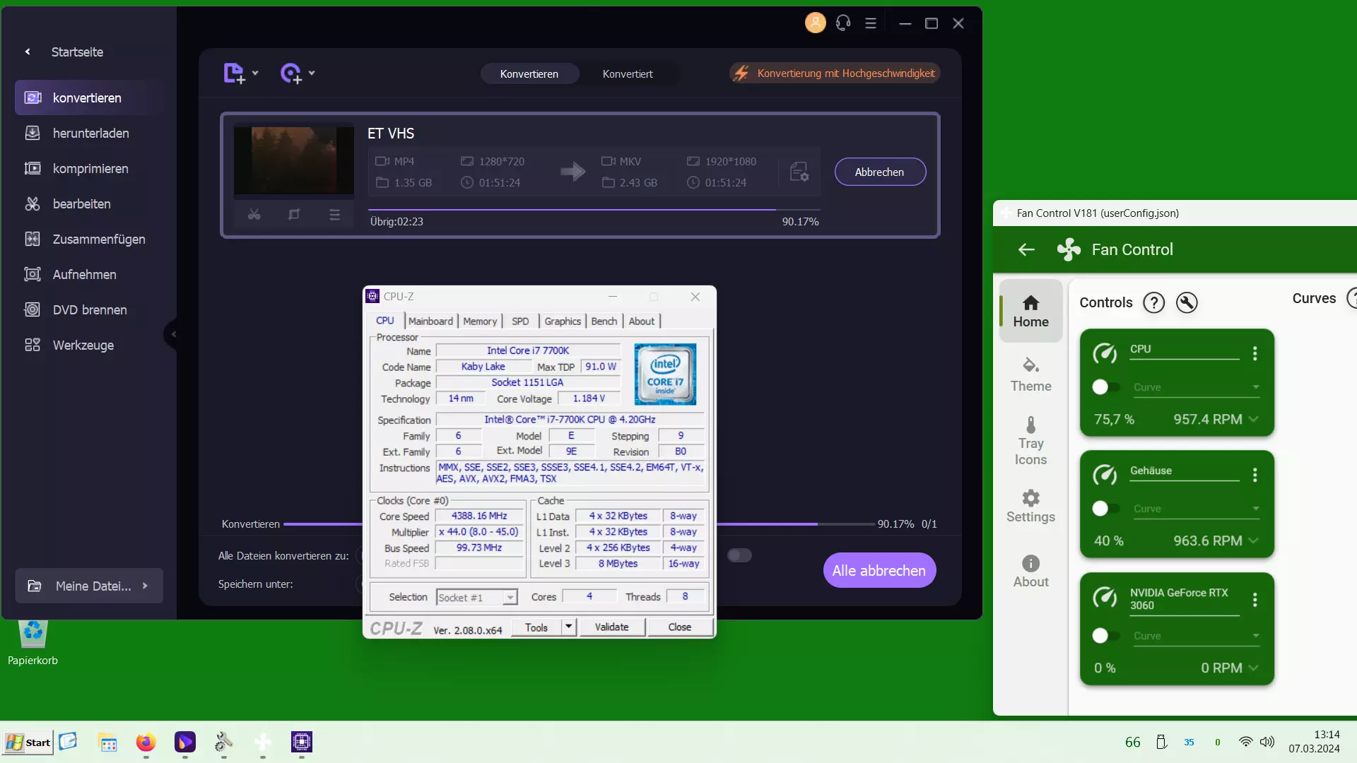Open the add file dropdown arrow

pyautogui.click(x=255, y=73)
